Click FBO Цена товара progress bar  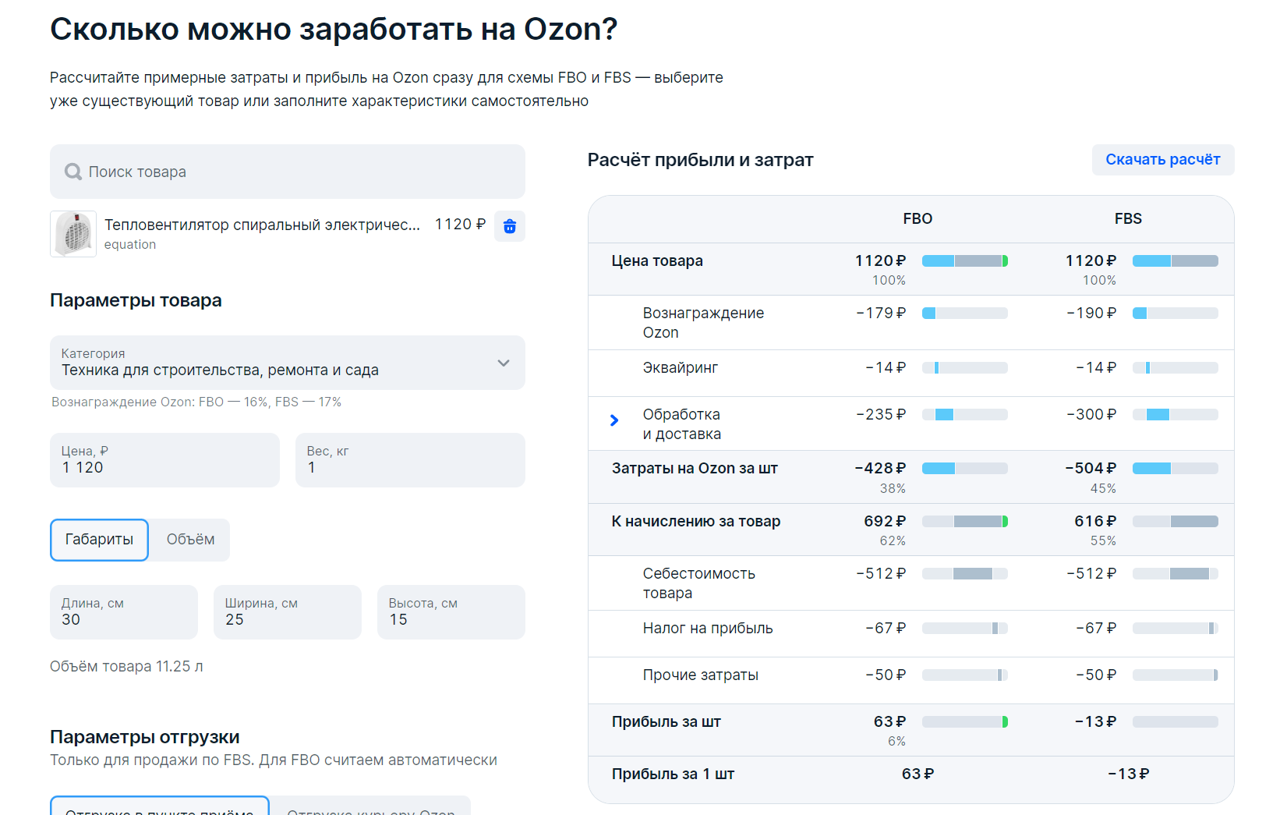pyautogui.click(x=964, y=261)
